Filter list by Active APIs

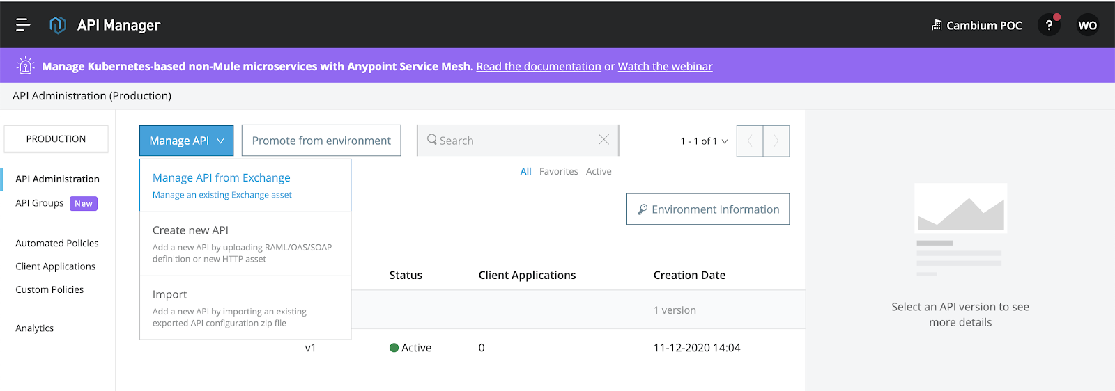(599, 171)
